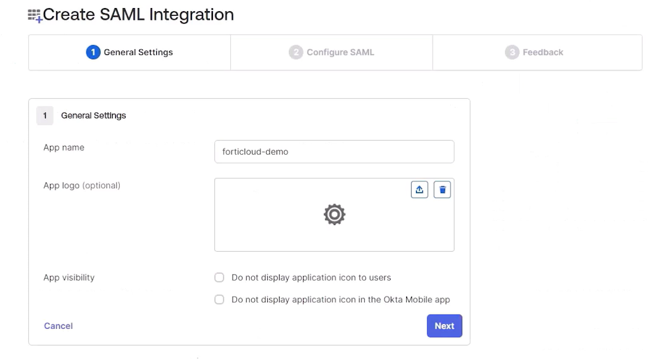Check the hide icon in Okta Mobile option

click(219, 300)
